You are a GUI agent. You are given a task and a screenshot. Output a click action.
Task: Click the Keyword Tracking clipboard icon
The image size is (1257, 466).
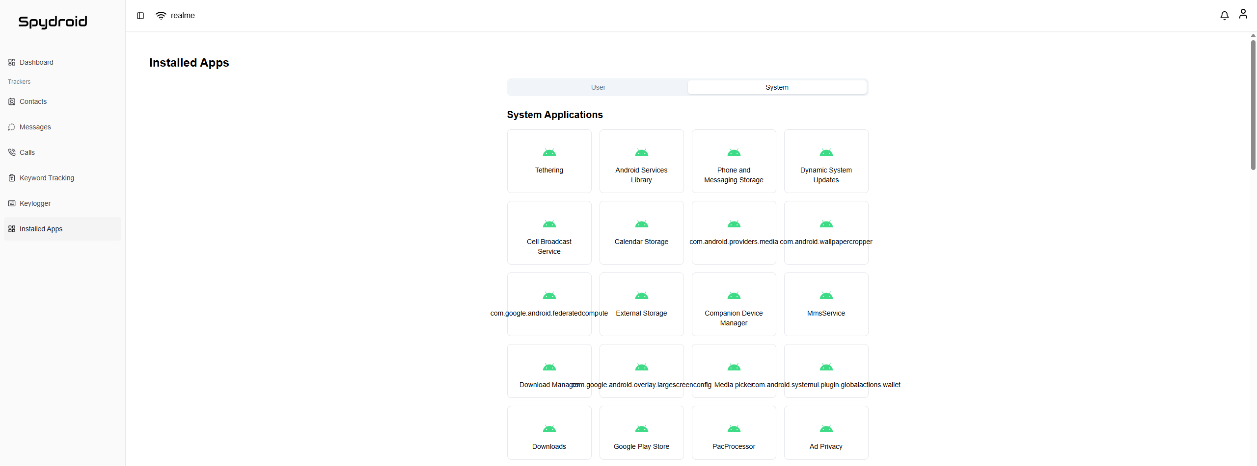coord(12,178)
